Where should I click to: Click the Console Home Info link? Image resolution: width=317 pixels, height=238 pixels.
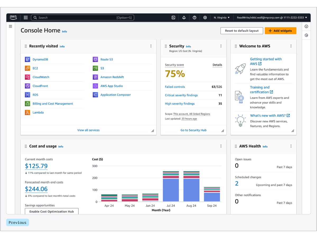click(x=64, y=31)
